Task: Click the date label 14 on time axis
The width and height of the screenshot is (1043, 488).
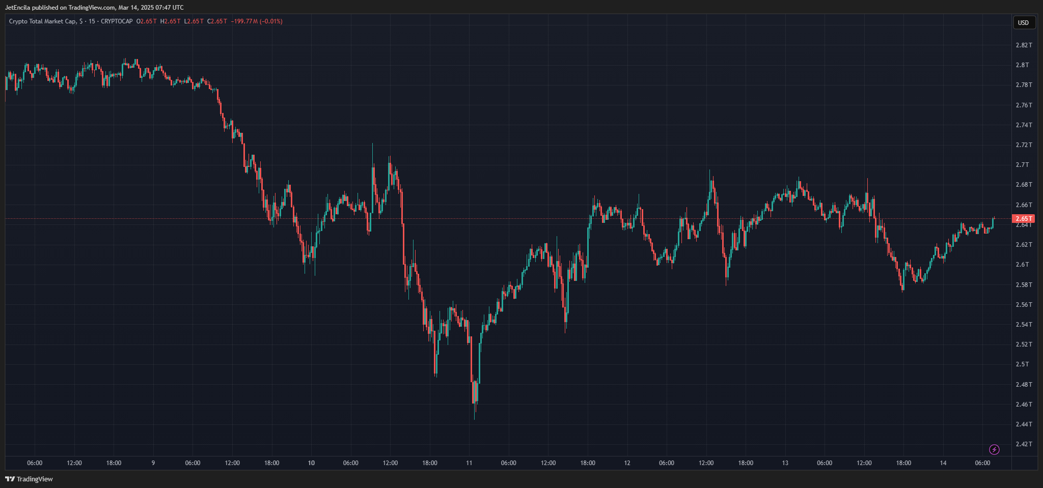Action: 943,463
